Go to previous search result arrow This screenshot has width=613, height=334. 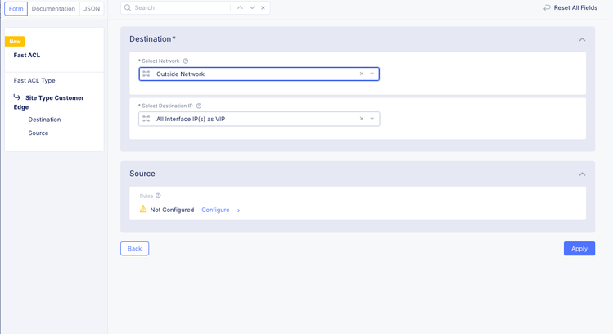click(x=240, y=8)
